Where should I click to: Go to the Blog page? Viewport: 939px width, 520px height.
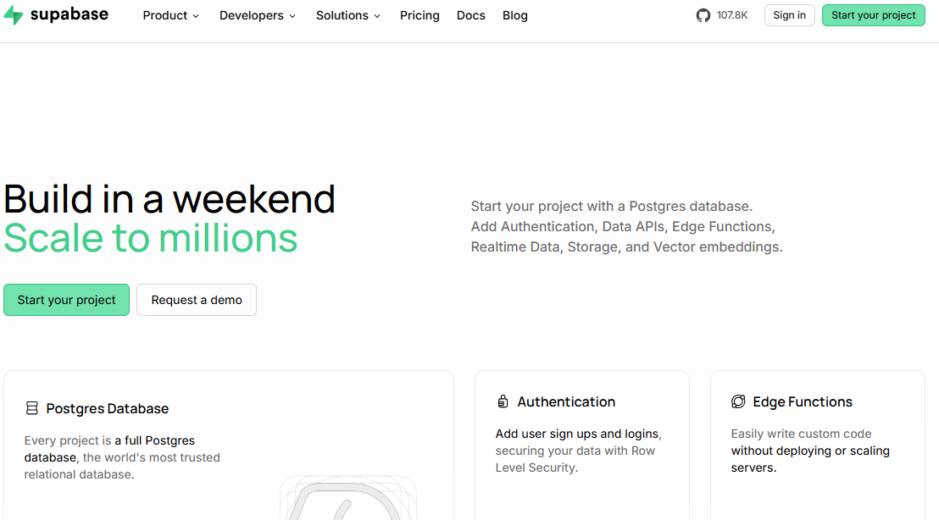coord(515,15)
